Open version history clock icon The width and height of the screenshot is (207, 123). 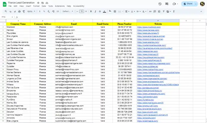[160, 4]
